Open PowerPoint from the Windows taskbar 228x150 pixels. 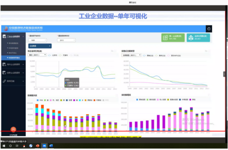tap(37, 145)
